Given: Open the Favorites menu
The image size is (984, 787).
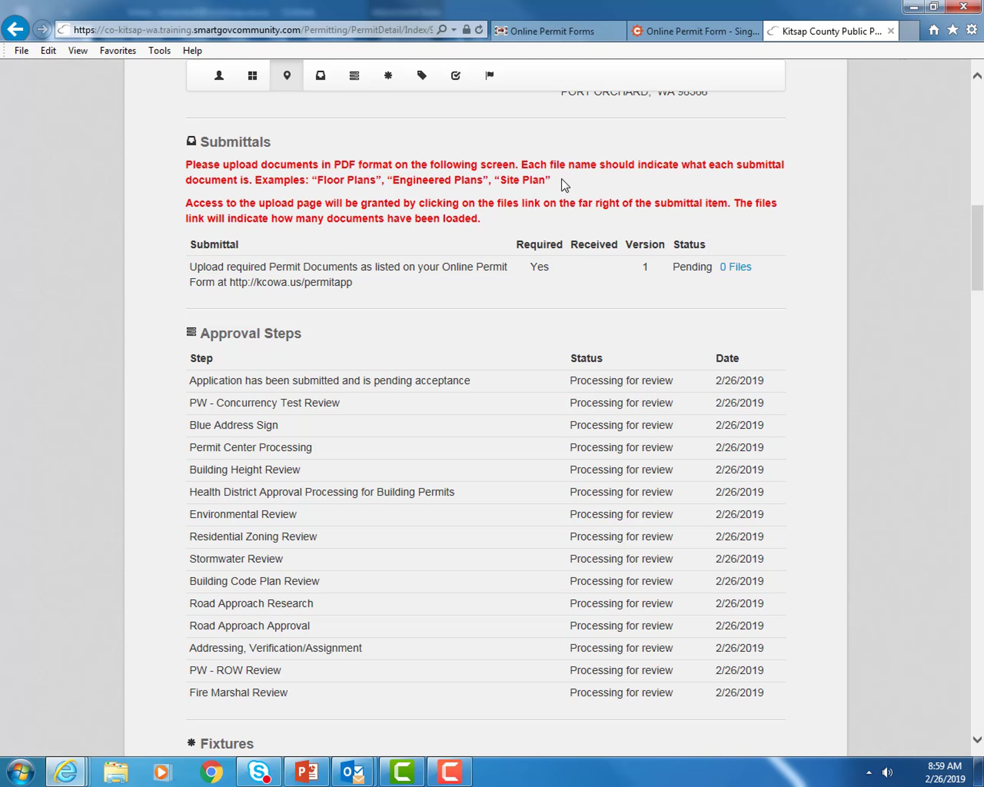Looking at the screenshot, I should [118, 51].
